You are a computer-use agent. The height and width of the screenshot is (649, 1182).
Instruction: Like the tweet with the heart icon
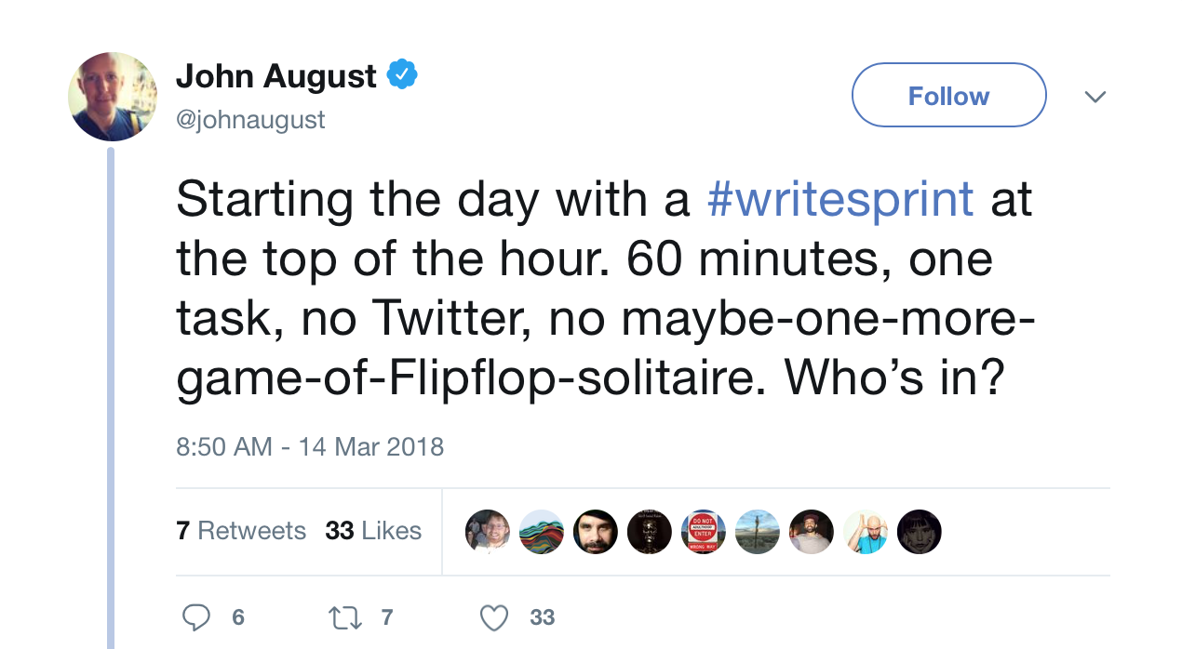(x=495, y=617)
